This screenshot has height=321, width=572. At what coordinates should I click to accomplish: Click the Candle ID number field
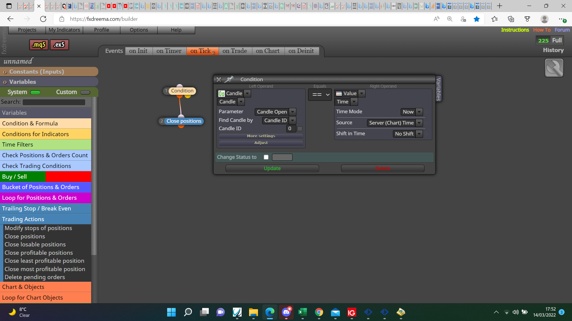pyautogui.click(x=291, y=129)
